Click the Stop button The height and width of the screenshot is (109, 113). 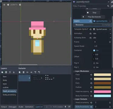(93, 13)
